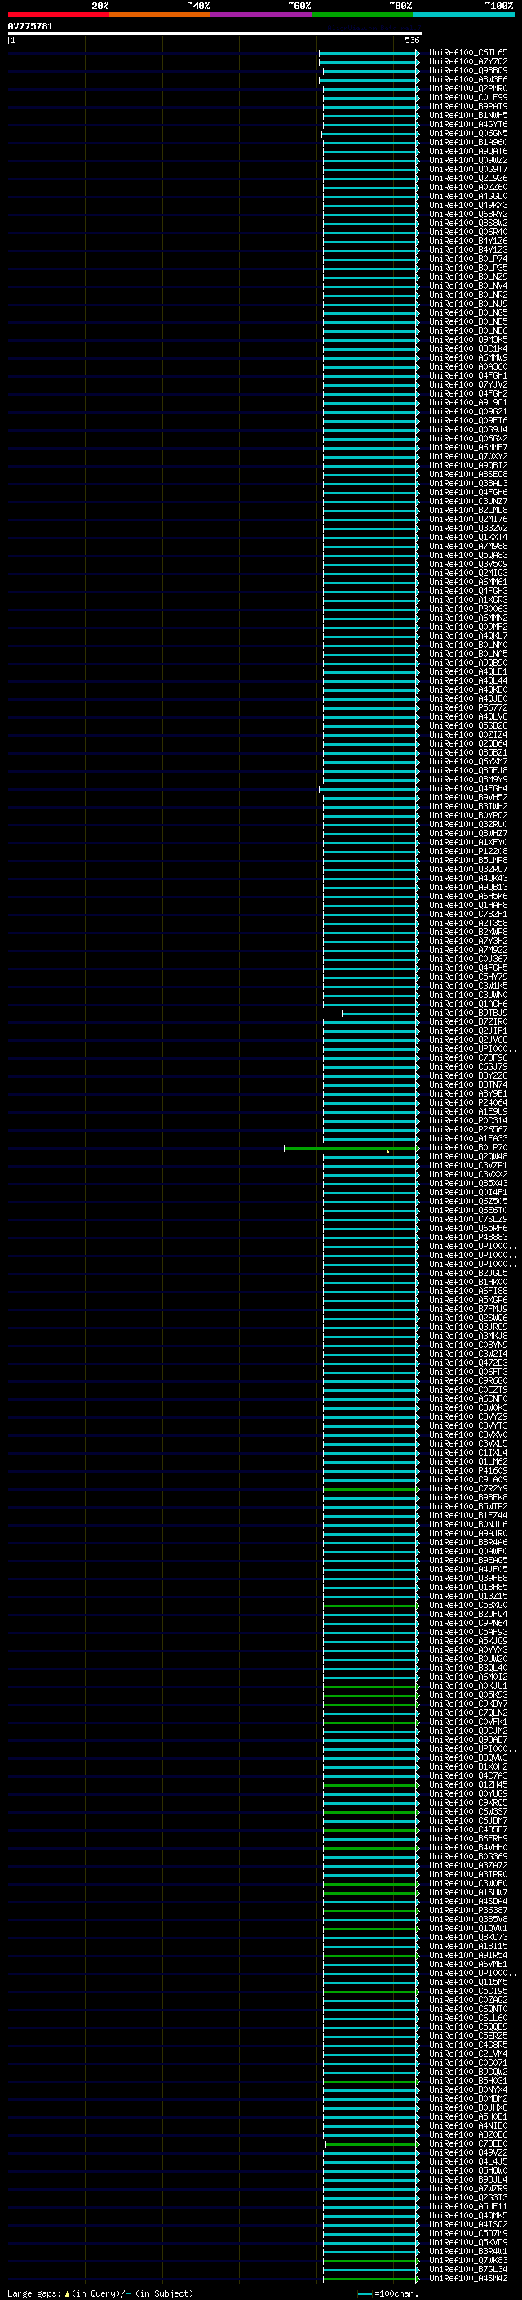Select the UniRef100_Q06GN5 label
Image resolution: width=522 pixels, height=2300 pixels.
468,133
